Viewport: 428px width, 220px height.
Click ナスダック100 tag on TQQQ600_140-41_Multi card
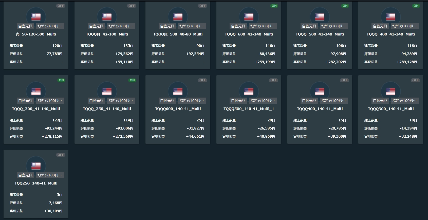(192, 101)
